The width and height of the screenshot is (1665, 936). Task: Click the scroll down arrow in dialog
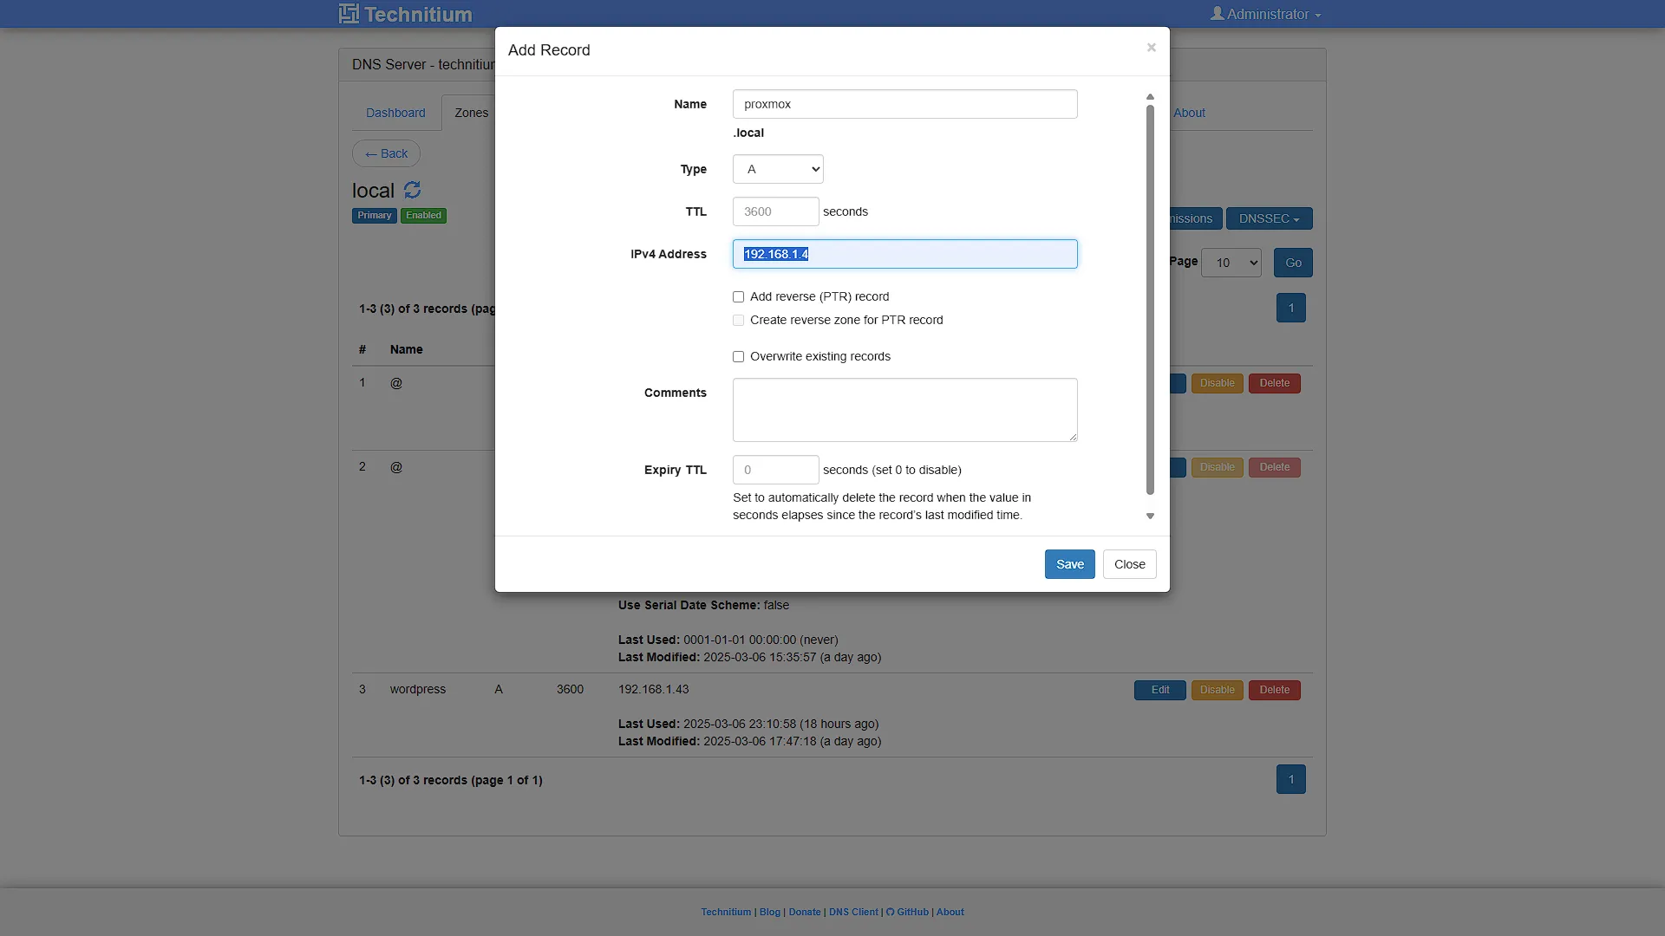coord(1150,517)
